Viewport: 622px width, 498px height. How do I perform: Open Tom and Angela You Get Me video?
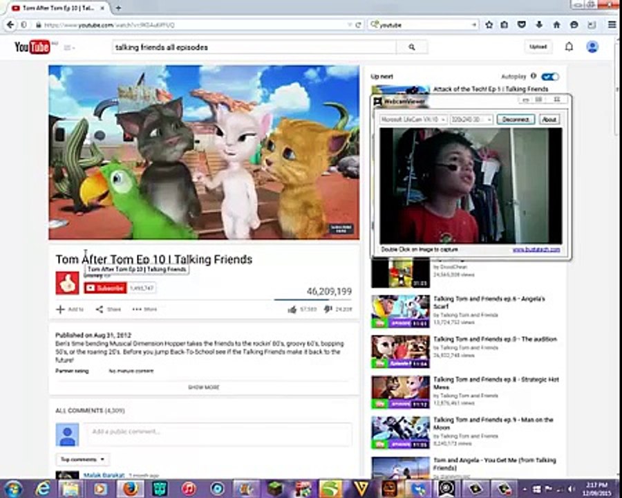click(x=495, y=464)
